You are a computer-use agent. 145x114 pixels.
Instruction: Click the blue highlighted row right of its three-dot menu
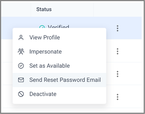coord(130,28)
